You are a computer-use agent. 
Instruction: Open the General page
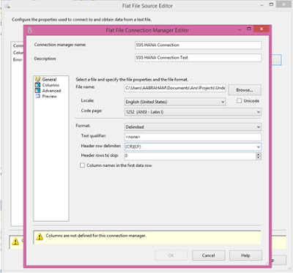tap(49, 79)
